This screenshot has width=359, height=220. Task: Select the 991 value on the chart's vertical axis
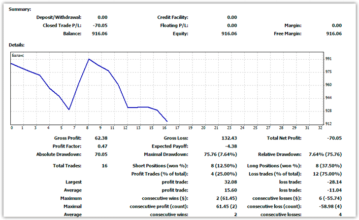pos(328,59)
